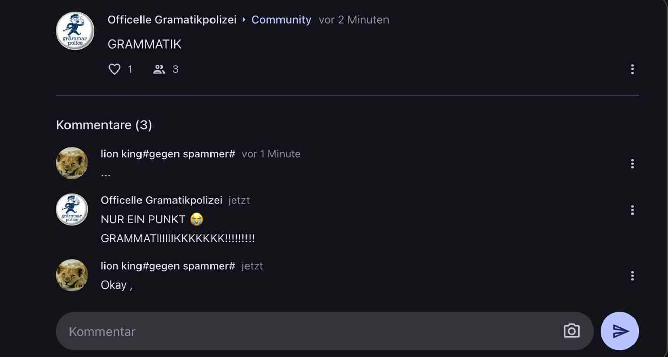
Task: Send the comment with the arrow button
Action: pos(619,331)
